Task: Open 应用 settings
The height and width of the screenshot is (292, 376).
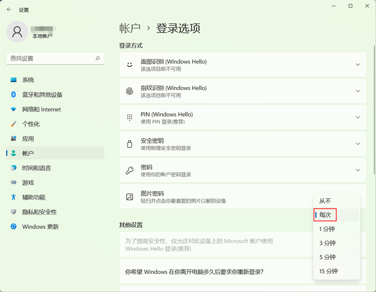Action: click(55, 139)
